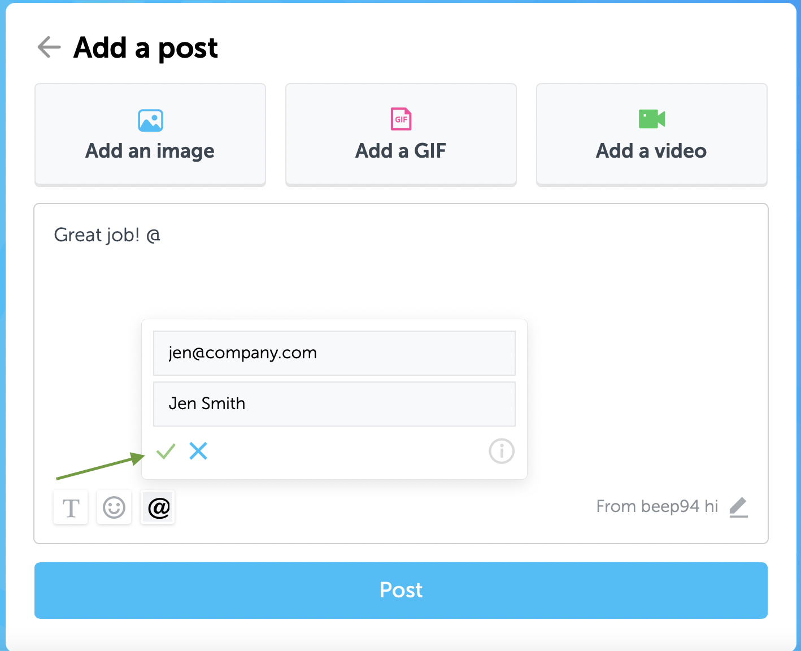Click the green video camera icon
This screenshot has width=801, height=651.
click(652, 119)
